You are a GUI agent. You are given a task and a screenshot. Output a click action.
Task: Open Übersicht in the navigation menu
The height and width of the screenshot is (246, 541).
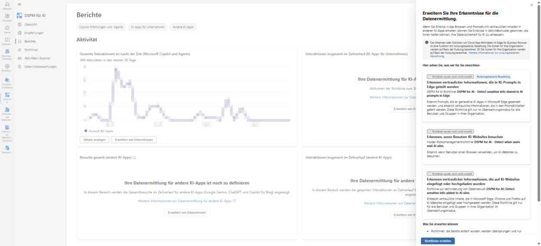pyautogui.click(x=30, y=25)
